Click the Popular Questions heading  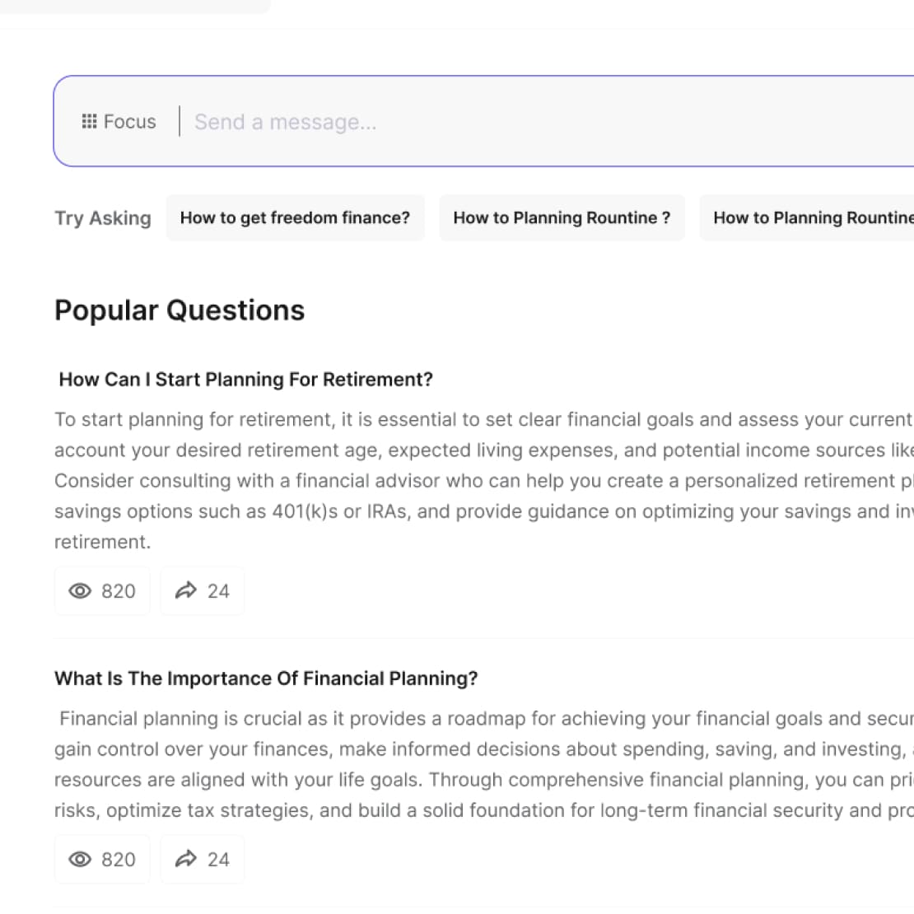point(180,310)
